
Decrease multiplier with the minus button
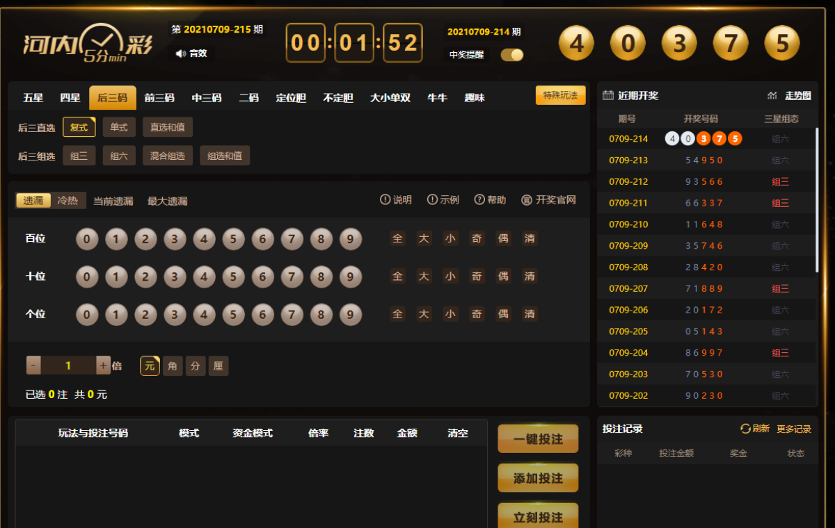[x=33, y=365]
